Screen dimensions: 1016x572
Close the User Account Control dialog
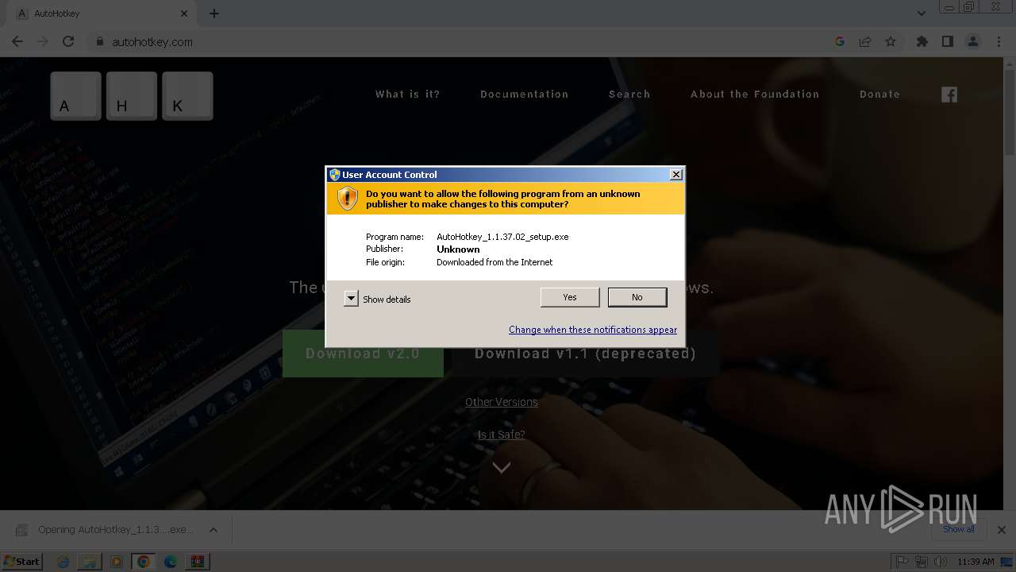click(676, 175)
